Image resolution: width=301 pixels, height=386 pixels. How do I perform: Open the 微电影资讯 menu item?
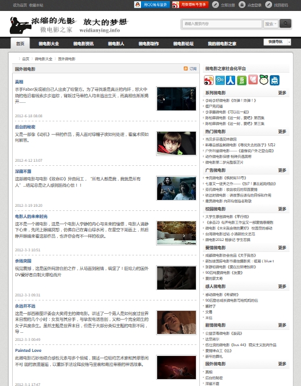click(83, 43)
